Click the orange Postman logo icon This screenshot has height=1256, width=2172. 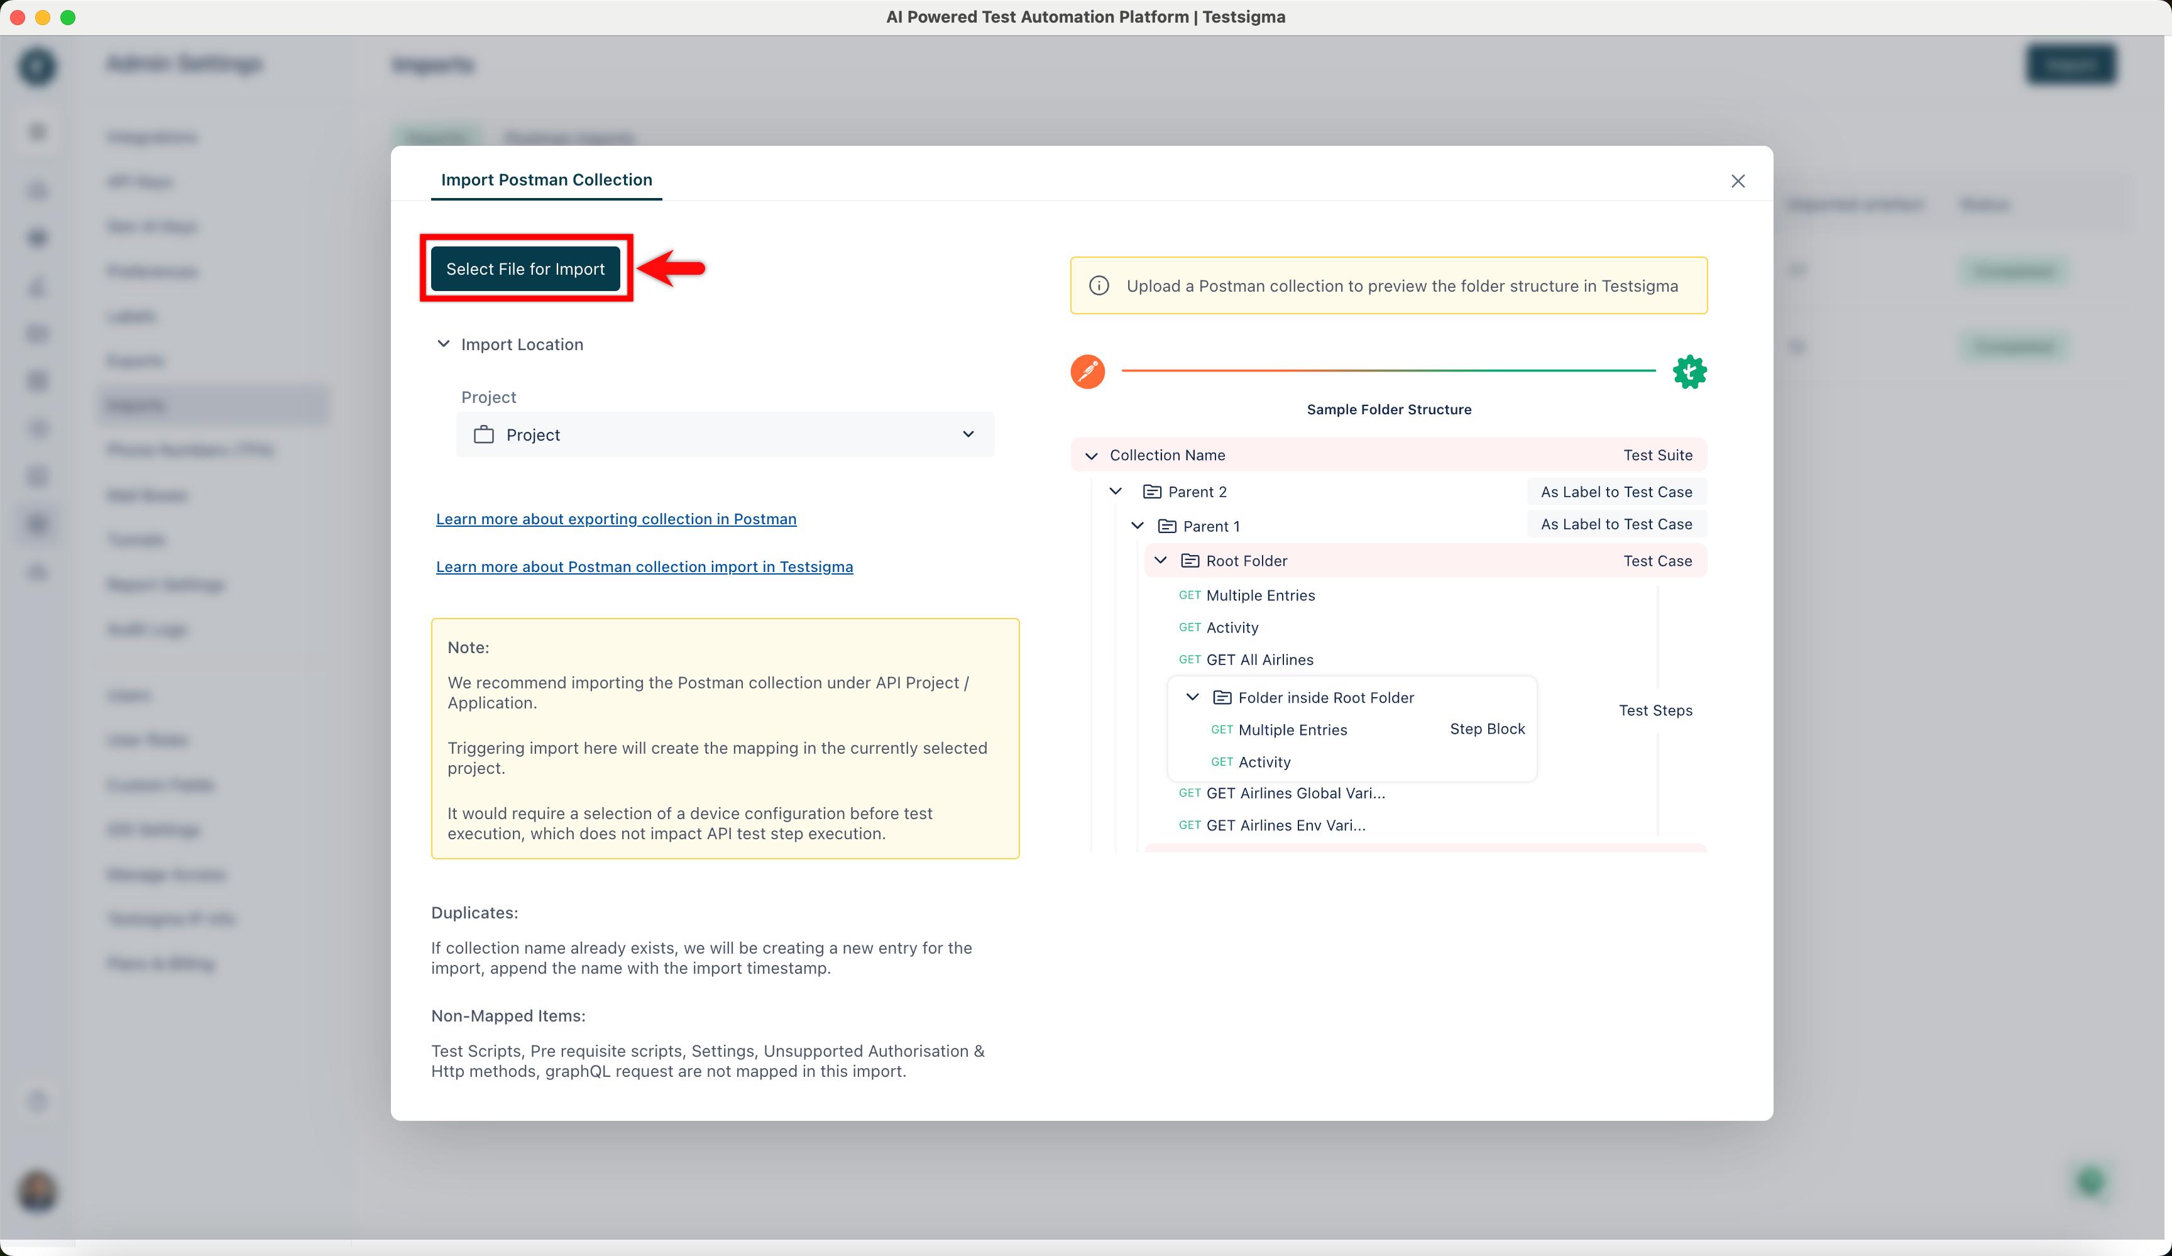tap(1088, 371)
